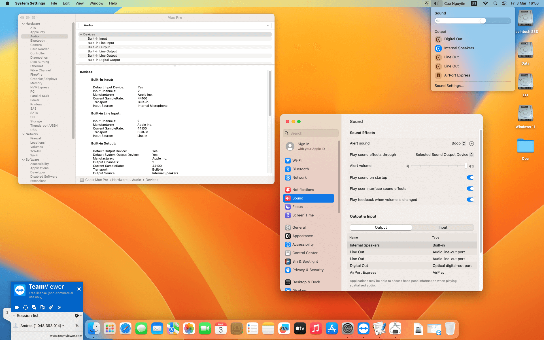Open TeamViewer audio headset icon

25,307
